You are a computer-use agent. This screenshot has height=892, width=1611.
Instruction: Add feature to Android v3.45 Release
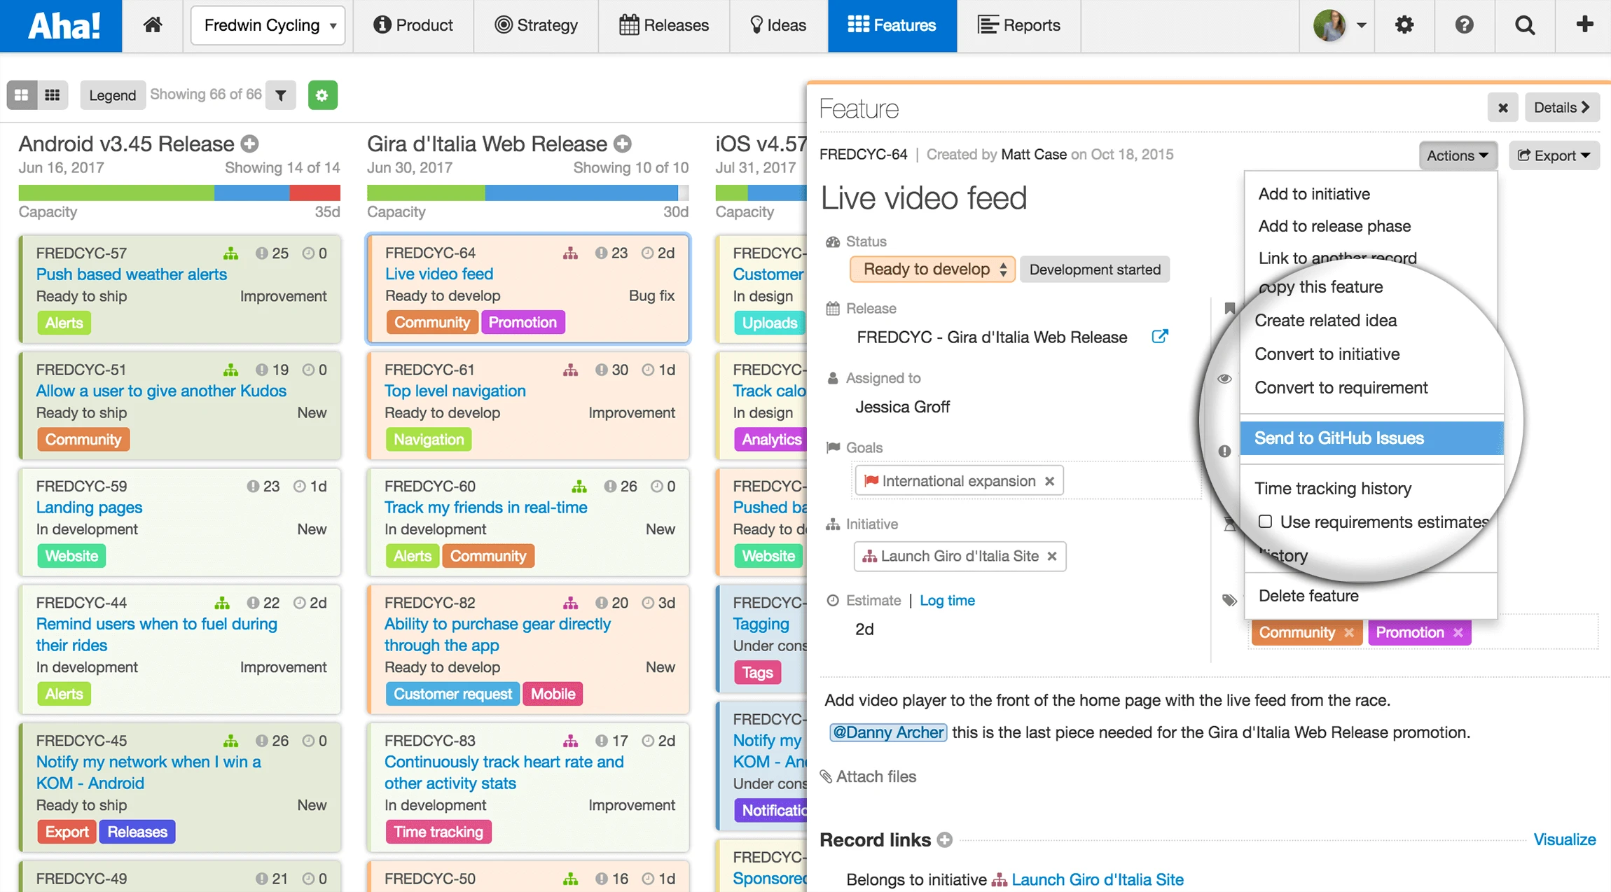coord(250,144)
